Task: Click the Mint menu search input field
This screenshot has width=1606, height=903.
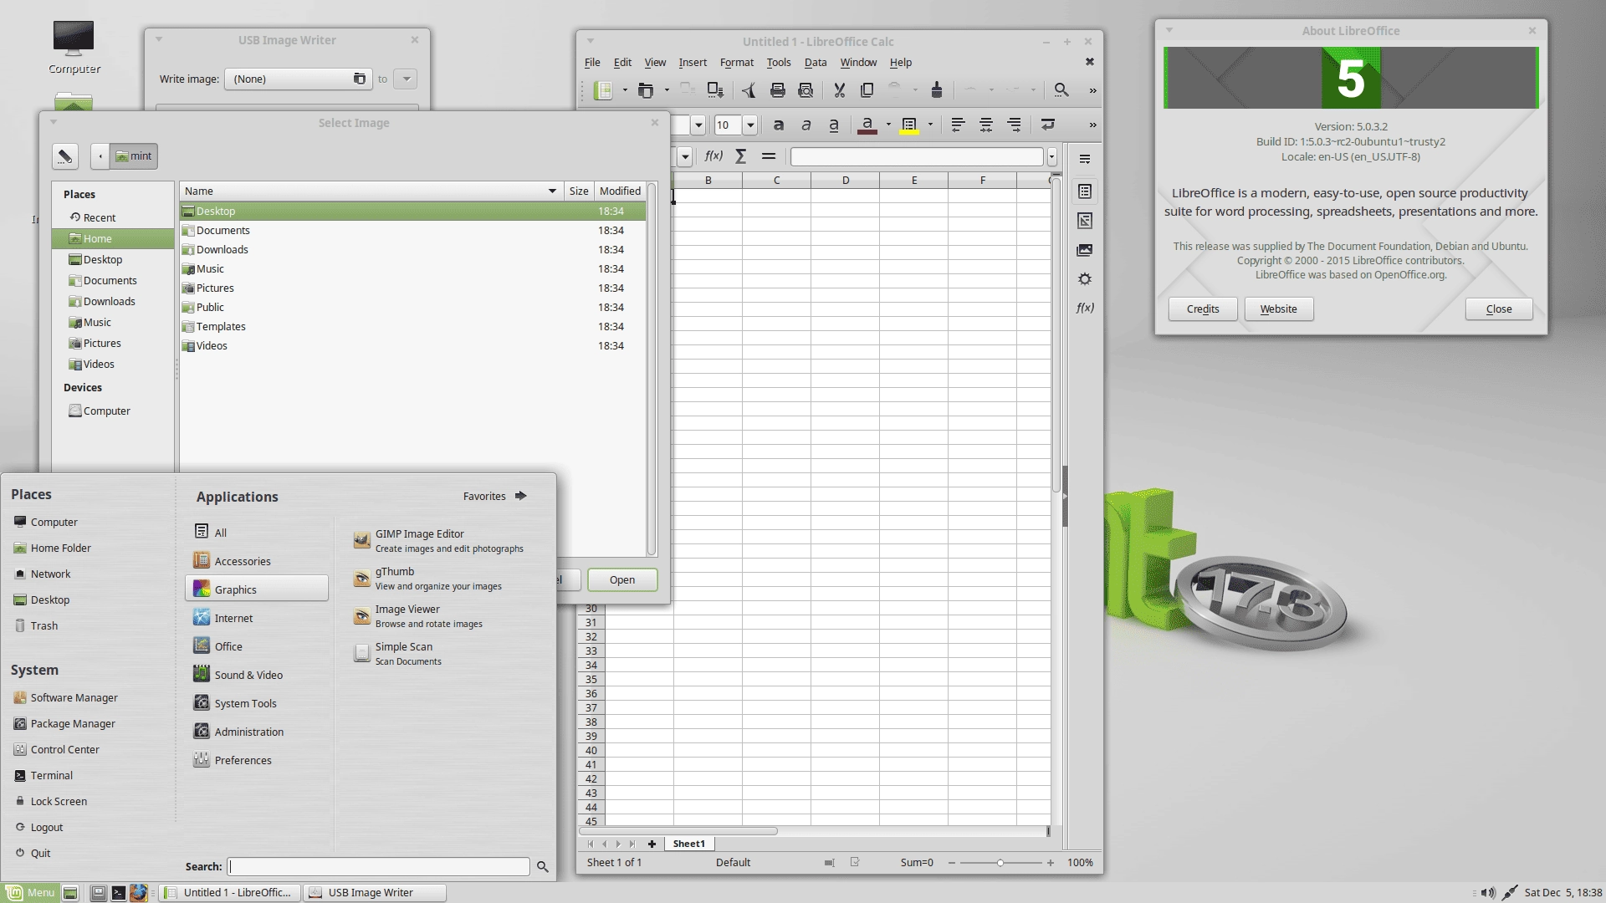Action: [379, 867]
